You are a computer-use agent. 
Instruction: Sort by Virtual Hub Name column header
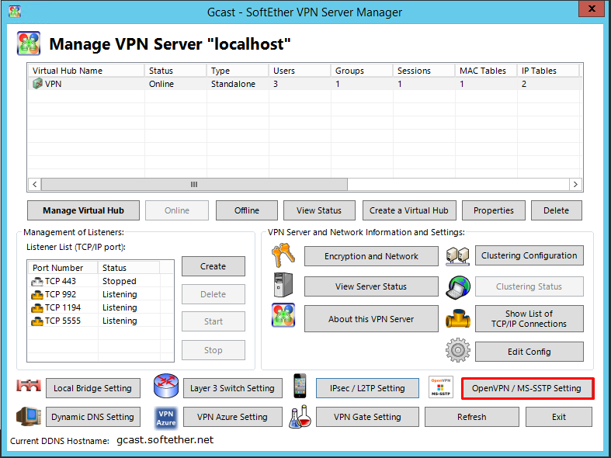point(86,71)
